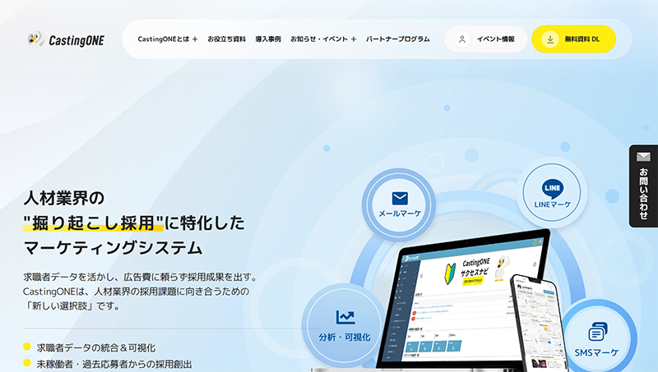Click the green beginner mark in laptop screen
The width and height of the screenshot is (658, 372).
coord(450,274)
